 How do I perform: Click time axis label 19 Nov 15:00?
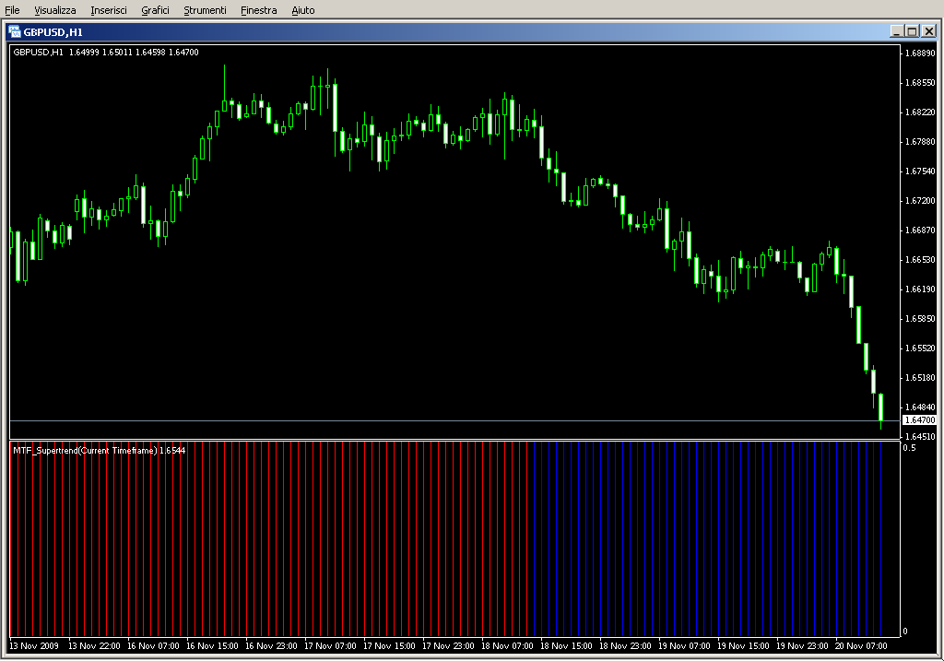click(743, 646)
